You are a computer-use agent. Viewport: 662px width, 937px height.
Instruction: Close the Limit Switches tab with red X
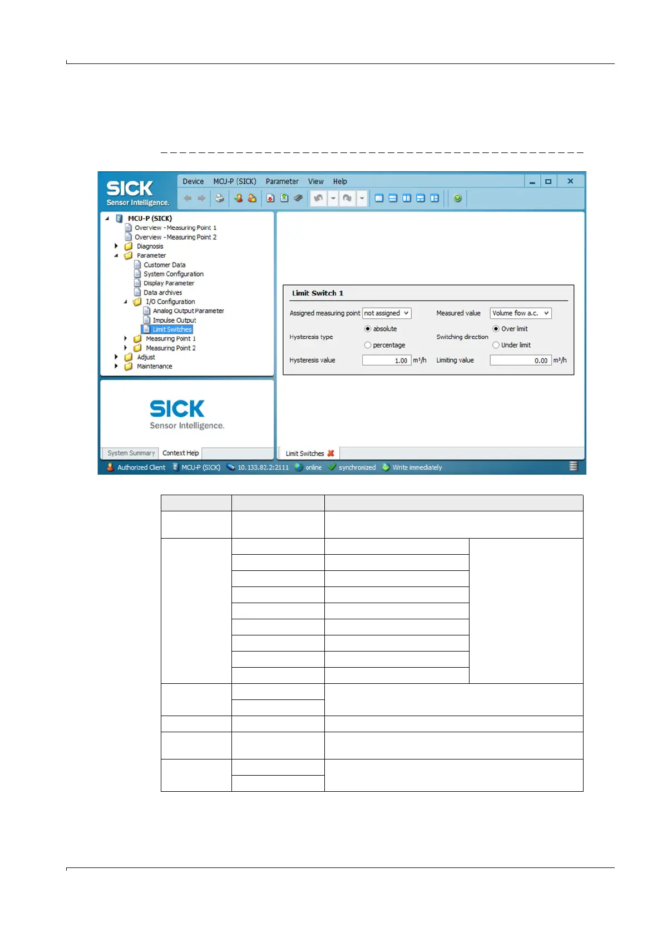coord(330,453)
